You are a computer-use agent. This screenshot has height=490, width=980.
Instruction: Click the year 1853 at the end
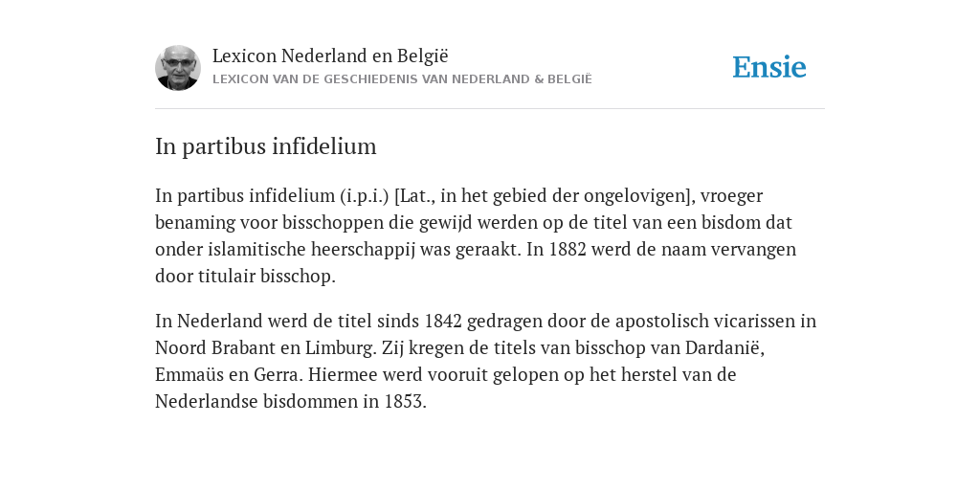coord(405,401)
